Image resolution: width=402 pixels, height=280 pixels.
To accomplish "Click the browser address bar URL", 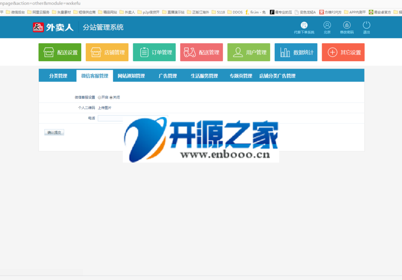I will (x=40, y=3).
